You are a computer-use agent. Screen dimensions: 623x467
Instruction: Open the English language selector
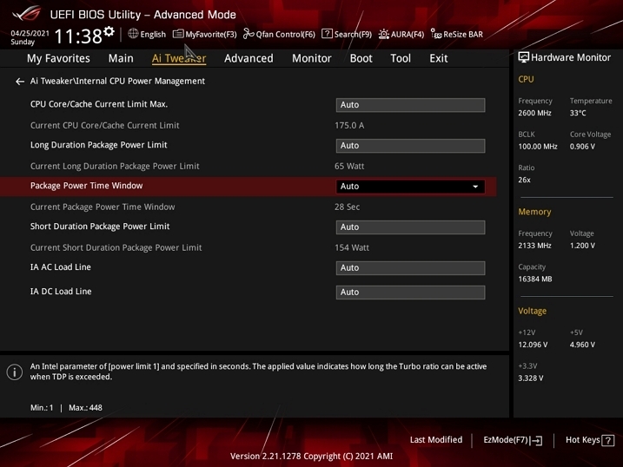point(147,35)
